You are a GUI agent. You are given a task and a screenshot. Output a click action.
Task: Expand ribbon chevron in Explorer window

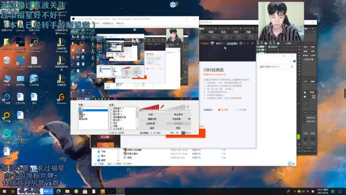pos(290,61)
